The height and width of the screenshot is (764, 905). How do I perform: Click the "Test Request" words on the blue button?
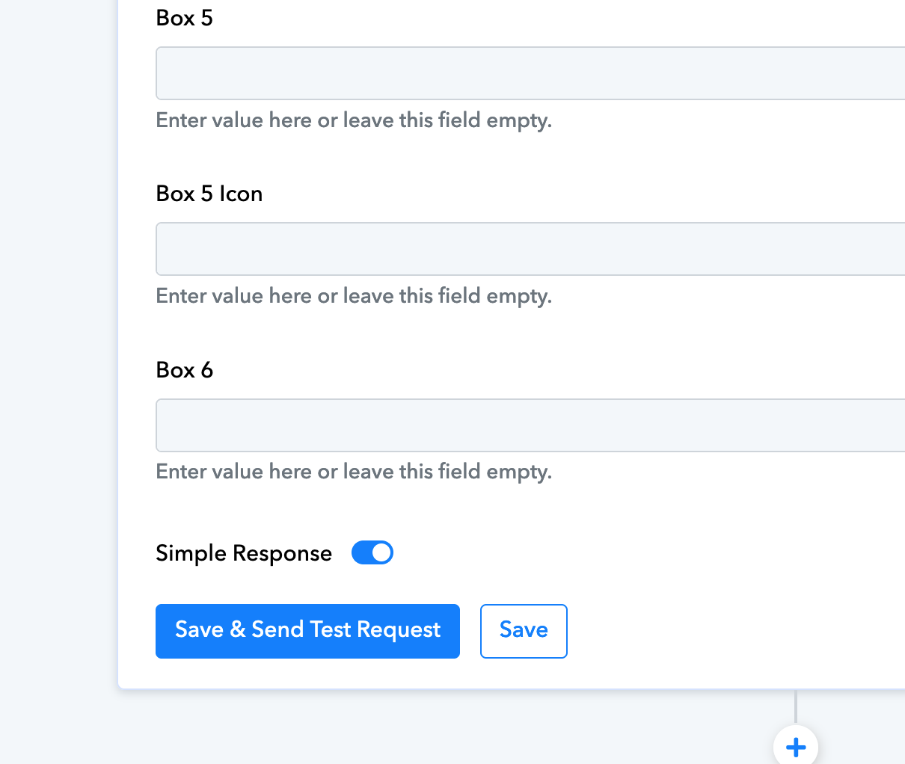(375, 630)
